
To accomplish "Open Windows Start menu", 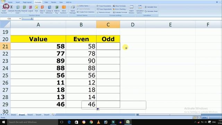I will [x=3, y=122].
